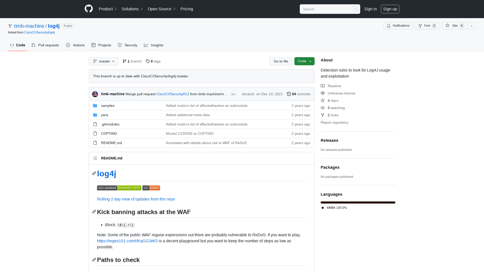This screenshot has width=484, height=272.
Task: Open commit "Added additional meta data"
Action: pyautogui.click(x=188, y=115)
